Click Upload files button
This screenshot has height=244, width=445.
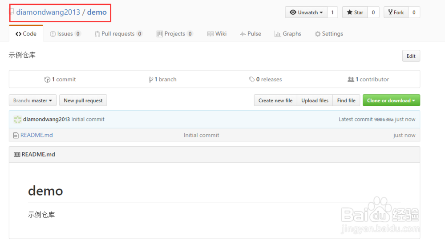[315, 100]
